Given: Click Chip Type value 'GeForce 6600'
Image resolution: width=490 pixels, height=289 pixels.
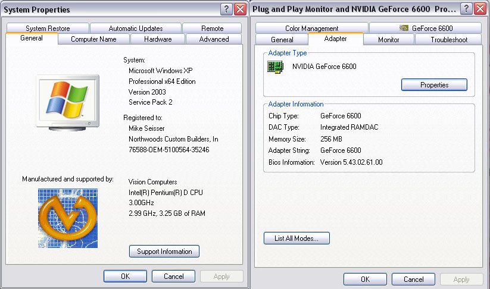Looking at the screenshot, I should click(341, 116).
